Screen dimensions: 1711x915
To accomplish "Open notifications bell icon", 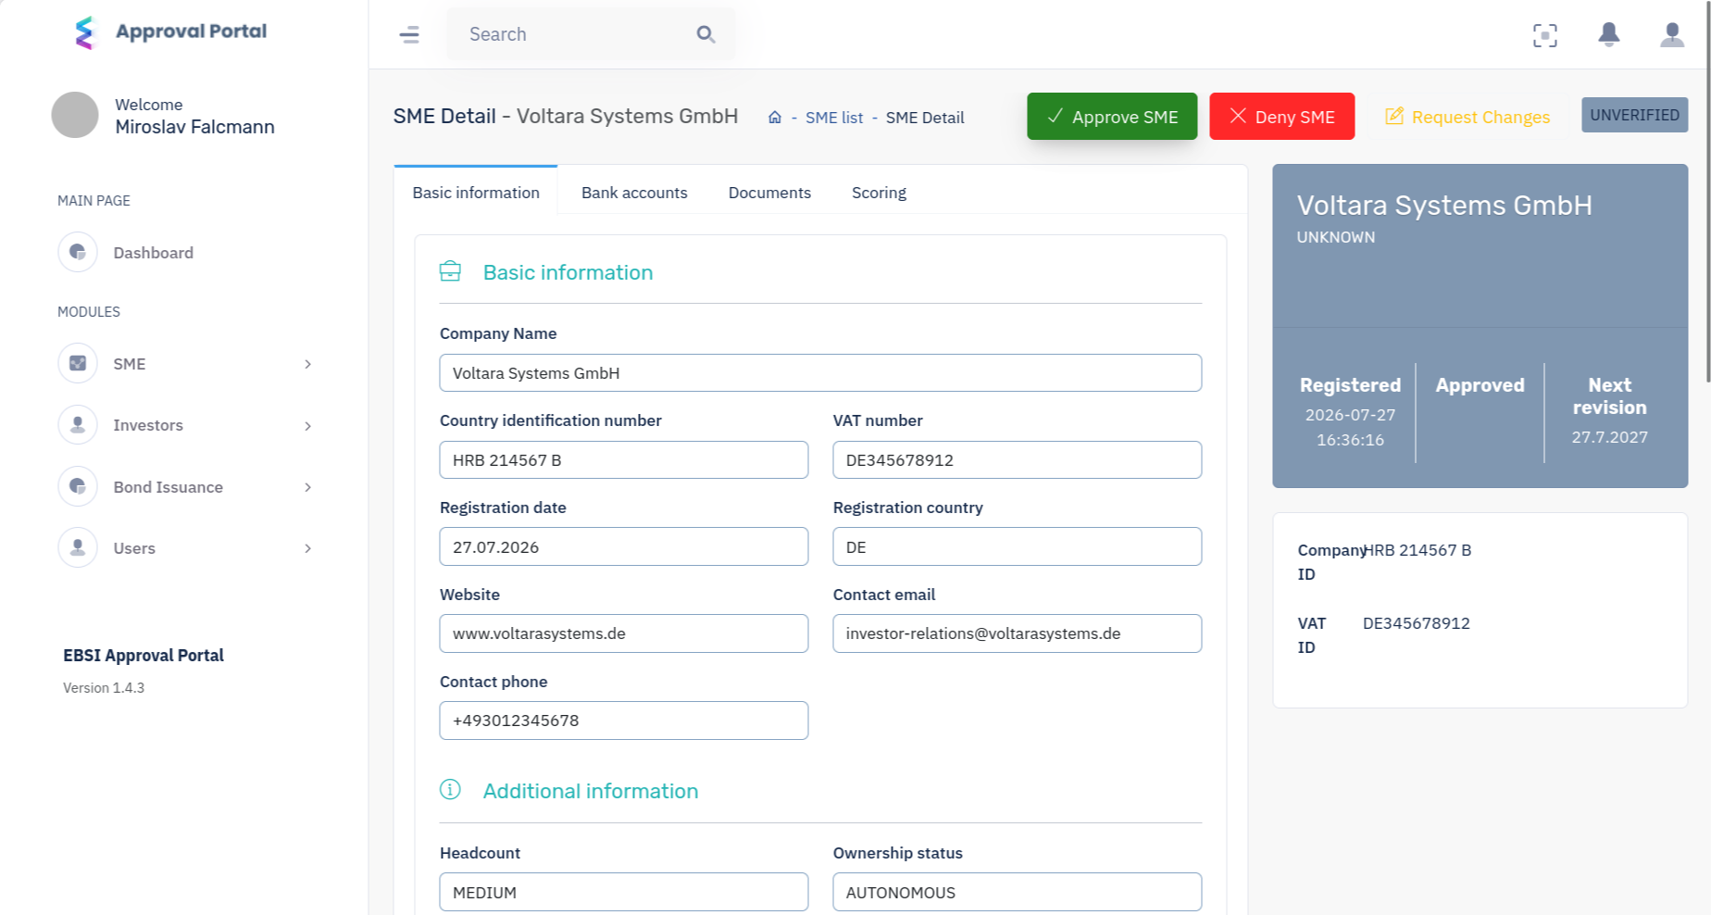I will click(1609, 35).
